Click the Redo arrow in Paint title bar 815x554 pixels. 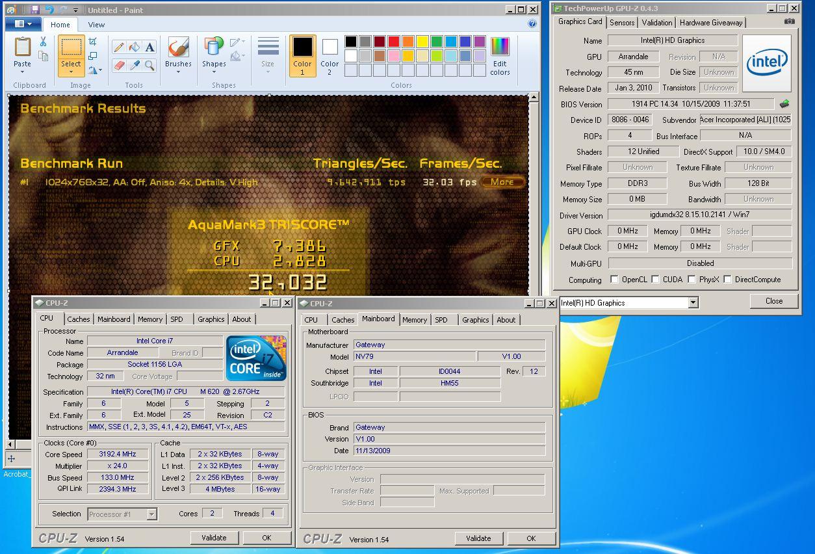64,10
